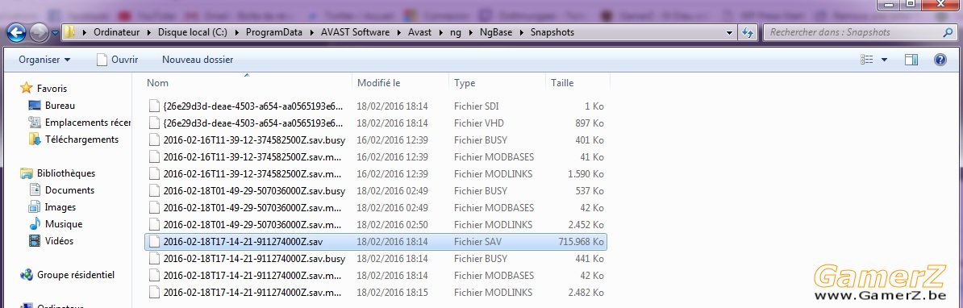
Task: Open Help with the question mark icon
Action: 940,60
